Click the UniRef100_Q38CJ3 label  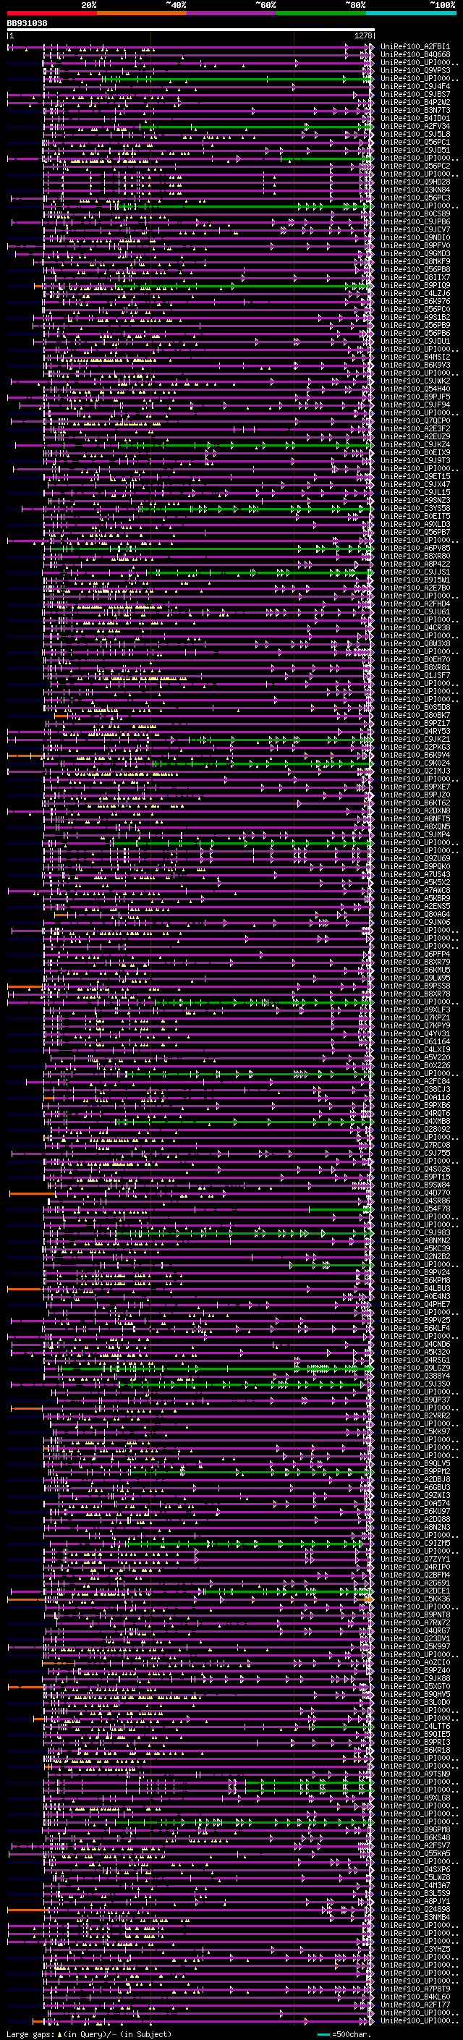coord(415,1090)
